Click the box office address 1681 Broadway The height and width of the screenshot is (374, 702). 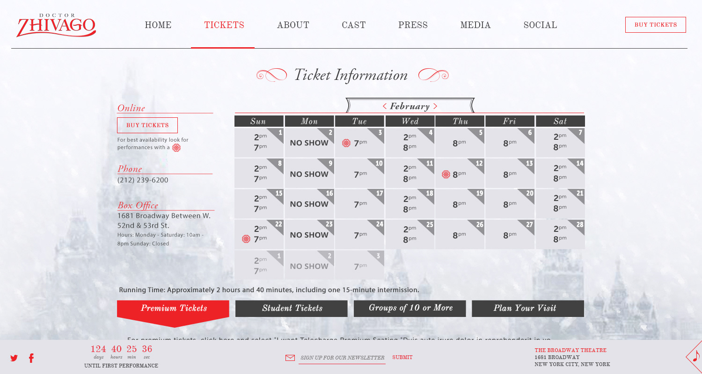(x=164, y=221)
